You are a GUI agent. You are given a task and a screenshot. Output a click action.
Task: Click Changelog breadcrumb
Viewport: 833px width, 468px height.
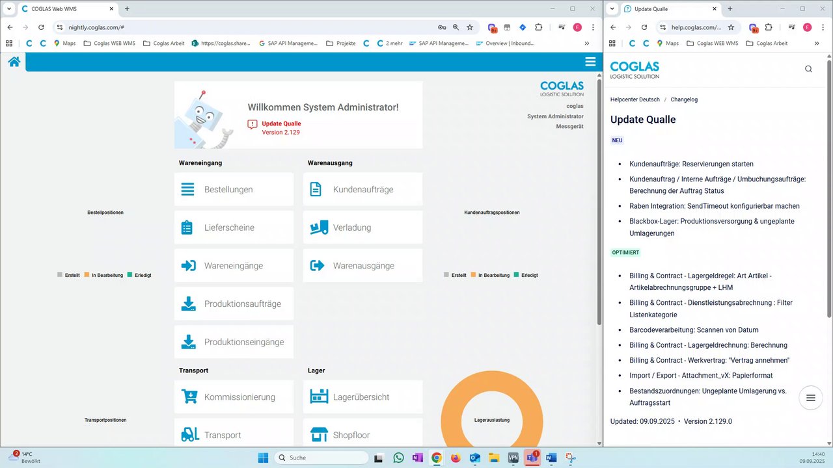coord(684,99)
